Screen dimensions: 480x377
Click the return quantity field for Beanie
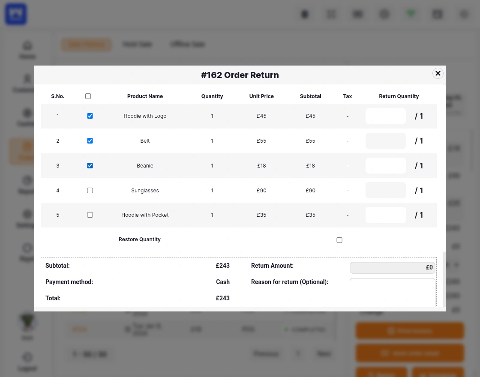coord(385,165)
